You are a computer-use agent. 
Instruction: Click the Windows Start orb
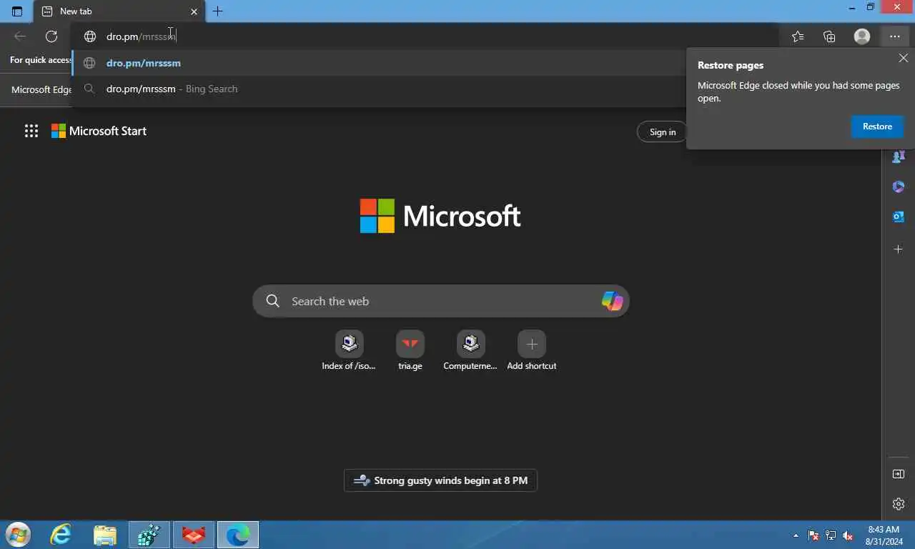pyautogui.click(x=18, y=534)
